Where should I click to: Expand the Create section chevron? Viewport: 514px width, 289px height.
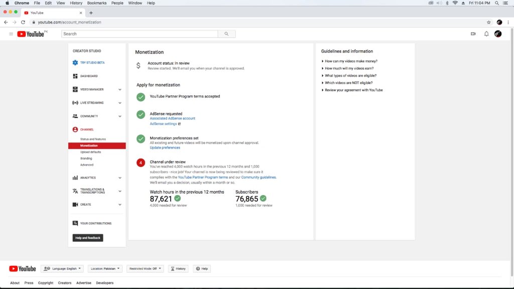pos(120,205)
